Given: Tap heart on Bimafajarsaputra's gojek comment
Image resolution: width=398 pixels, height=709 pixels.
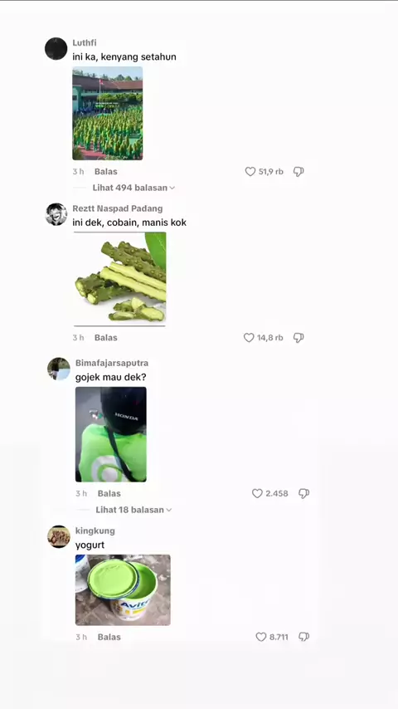Looking at the screenshot, I should [x=257, y=493].
